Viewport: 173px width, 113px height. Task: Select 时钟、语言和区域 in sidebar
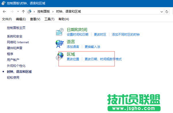[19, 72]
